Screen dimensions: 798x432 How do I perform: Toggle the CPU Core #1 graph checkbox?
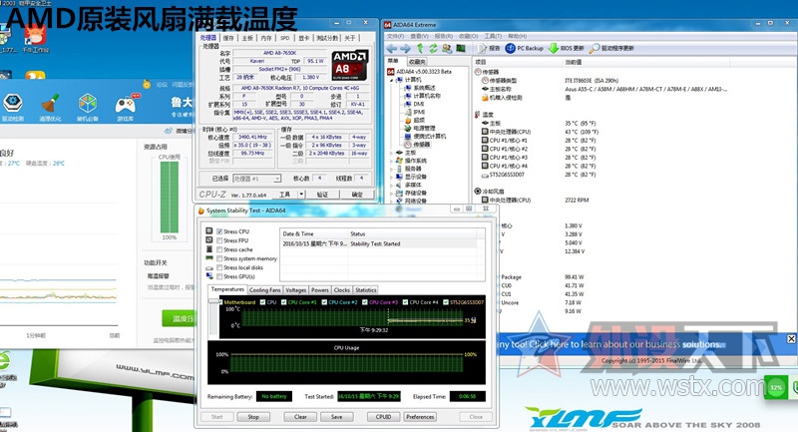click(284, 302)
